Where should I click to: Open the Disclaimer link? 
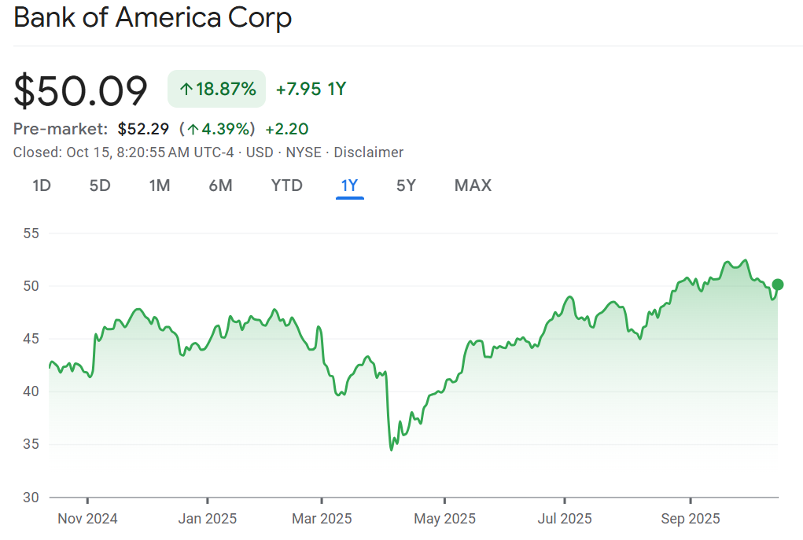pyautogui.click(x=369, y=152)
